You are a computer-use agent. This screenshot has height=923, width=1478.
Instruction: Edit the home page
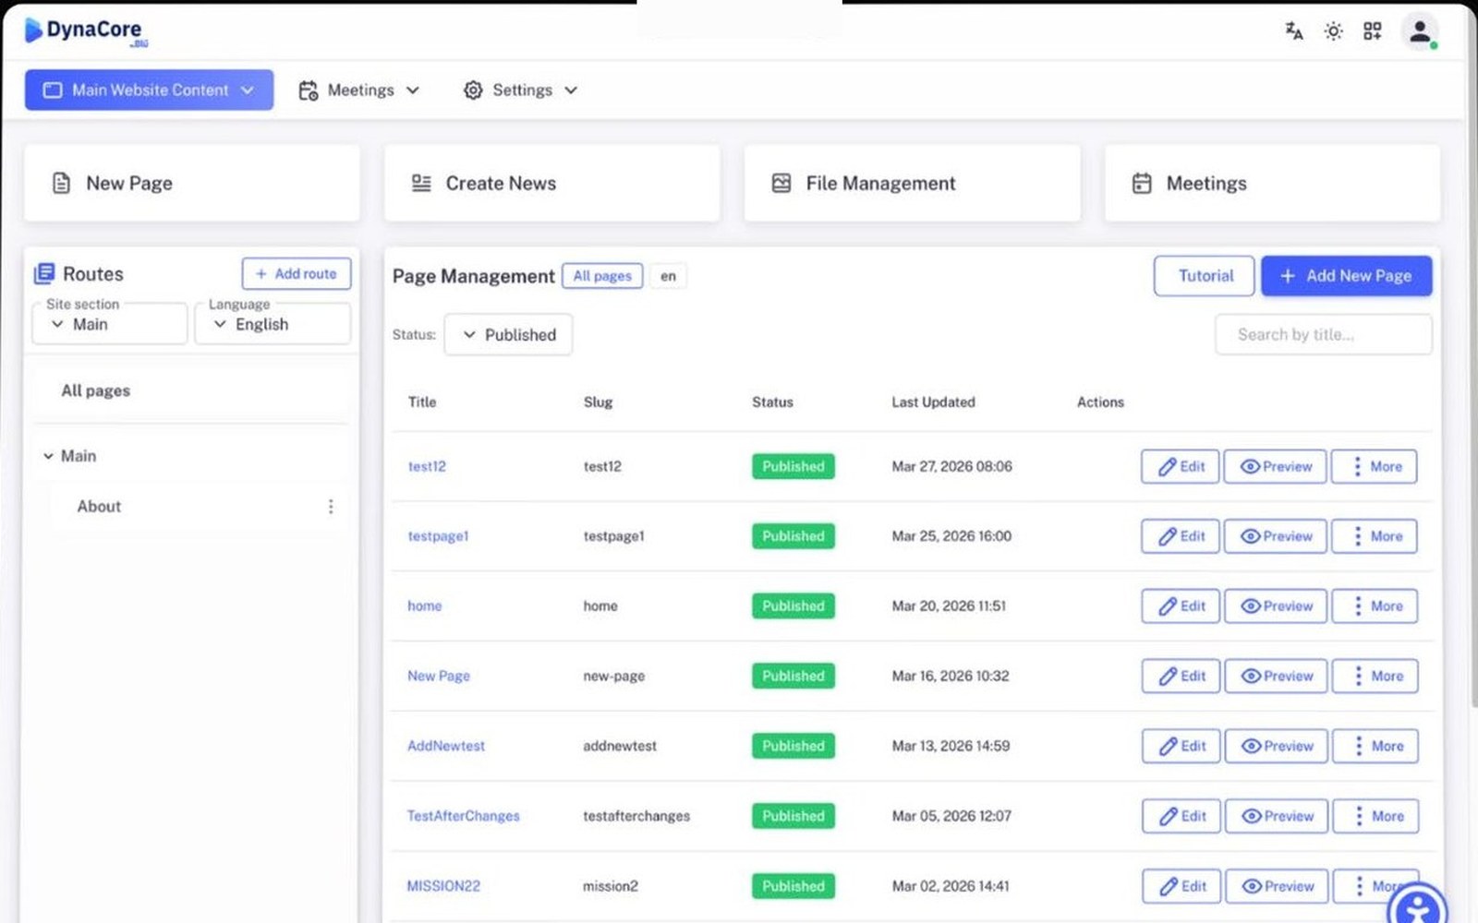[x=1181, y=605]
